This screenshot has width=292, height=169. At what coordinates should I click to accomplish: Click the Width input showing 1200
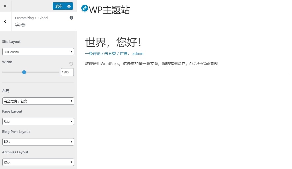67,72
